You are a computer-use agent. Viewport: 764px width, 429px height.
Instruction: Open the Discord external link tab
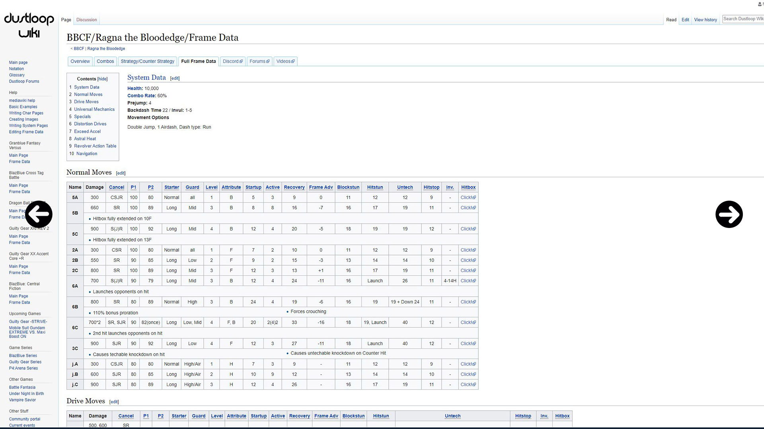pos(232,61)
